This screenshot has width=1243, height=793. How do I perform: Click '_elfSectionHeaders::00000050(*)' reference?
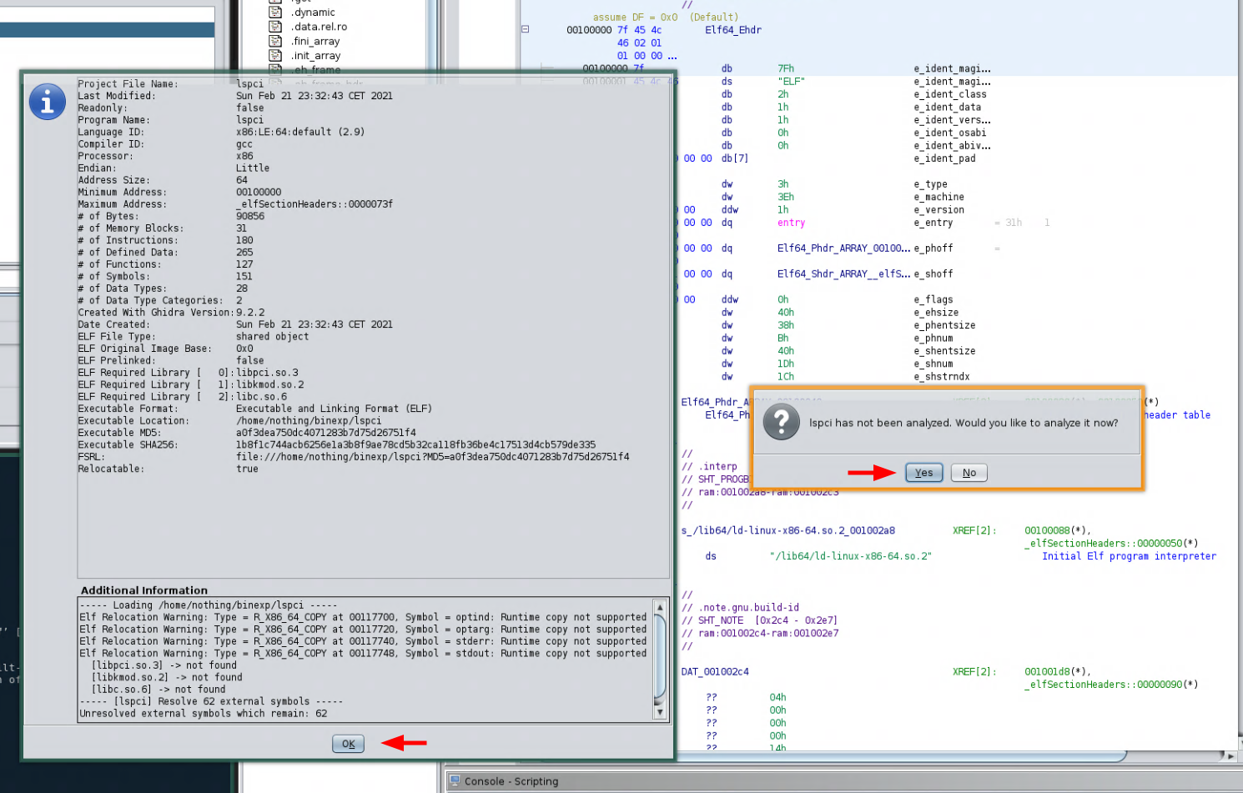pyautogui.click(x=1111, y=544)
